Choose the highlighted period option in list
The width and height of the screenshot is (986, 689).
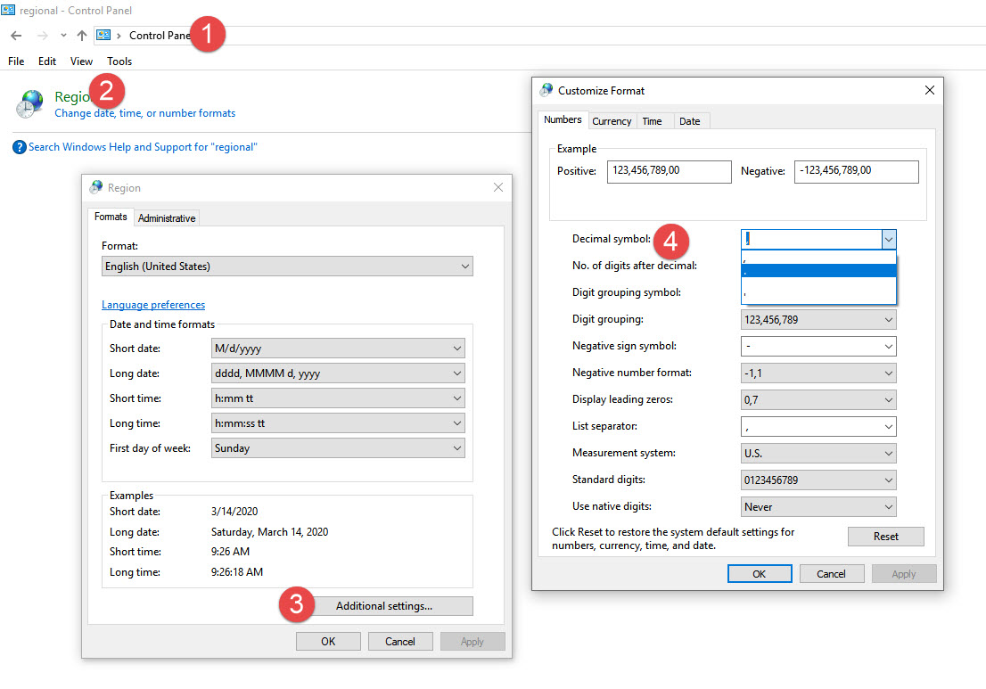point(818,271)
